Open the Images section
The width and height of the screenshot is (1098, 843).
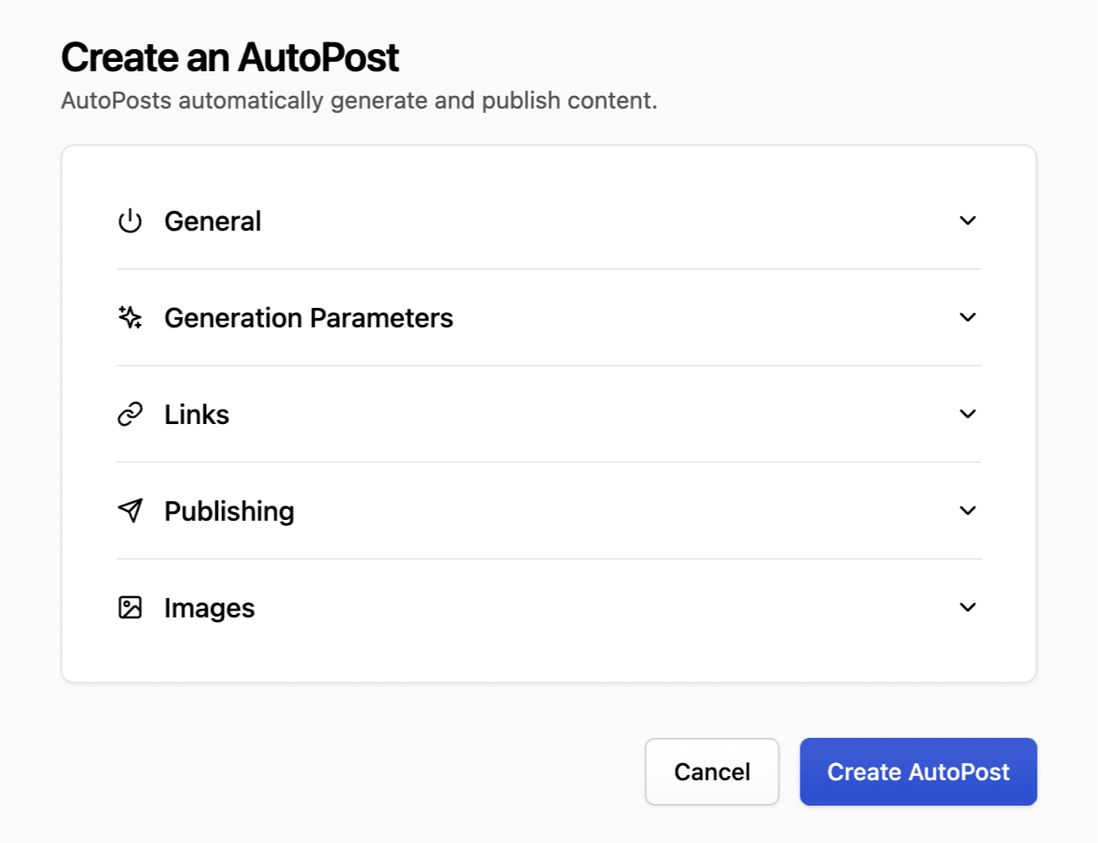[x=967, y=607]
